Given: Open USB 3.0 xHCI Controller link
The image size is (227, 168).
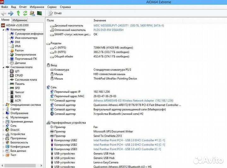Looking at the screenshot, I should click(x=127, y=149).
